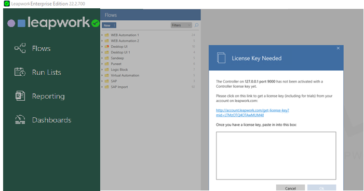Click the search magnifier icon in Flows
Viewport: 364px width, 191px height.
pos(196,25)
